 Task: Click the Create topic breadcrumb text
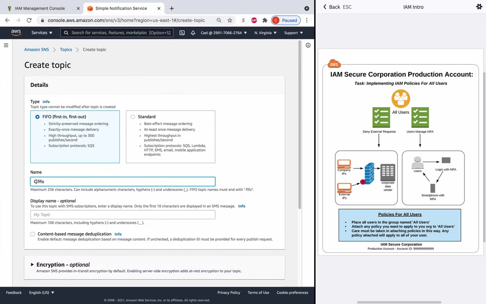point(94,49)
